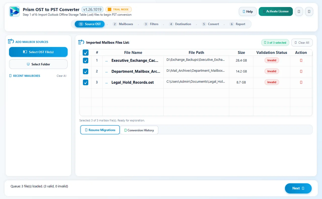Remove Legal_Hold_Records.ost row via action icon
Viewport: 322px width, 199px height.
(301, 82)
